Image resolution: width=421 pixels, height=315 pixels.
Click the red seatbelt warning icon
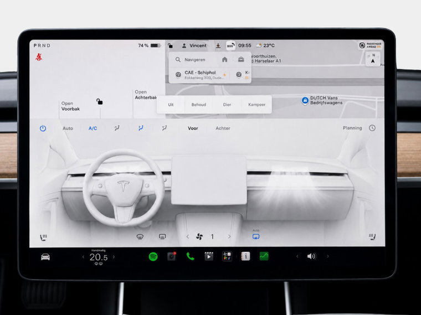(39, 57)
